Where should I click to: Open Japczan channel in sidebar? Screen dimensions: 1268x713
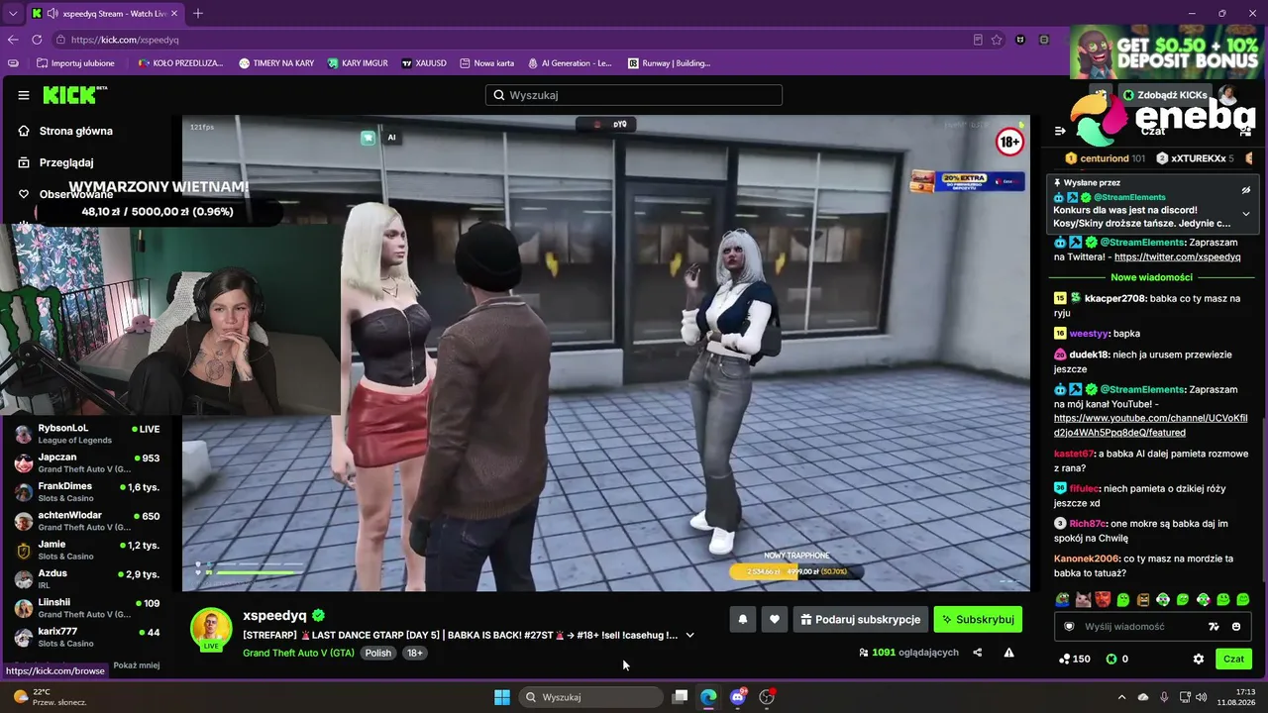tap(87, 462)
